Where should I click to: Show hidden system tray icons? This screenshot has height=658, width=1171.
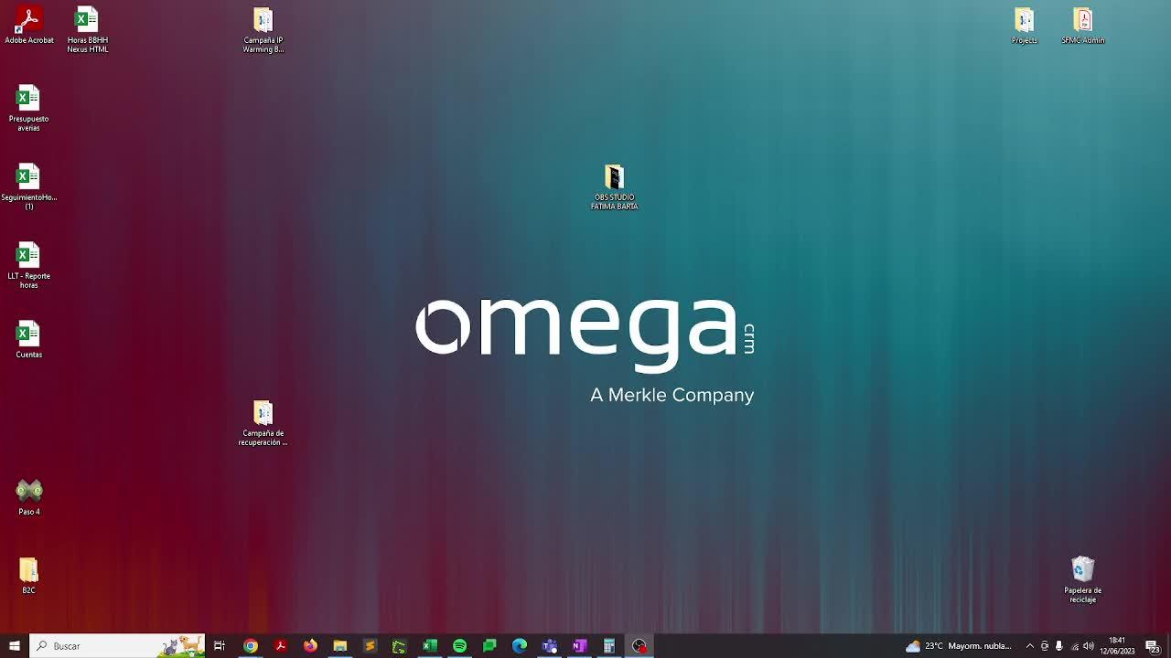pos(1030,646)
